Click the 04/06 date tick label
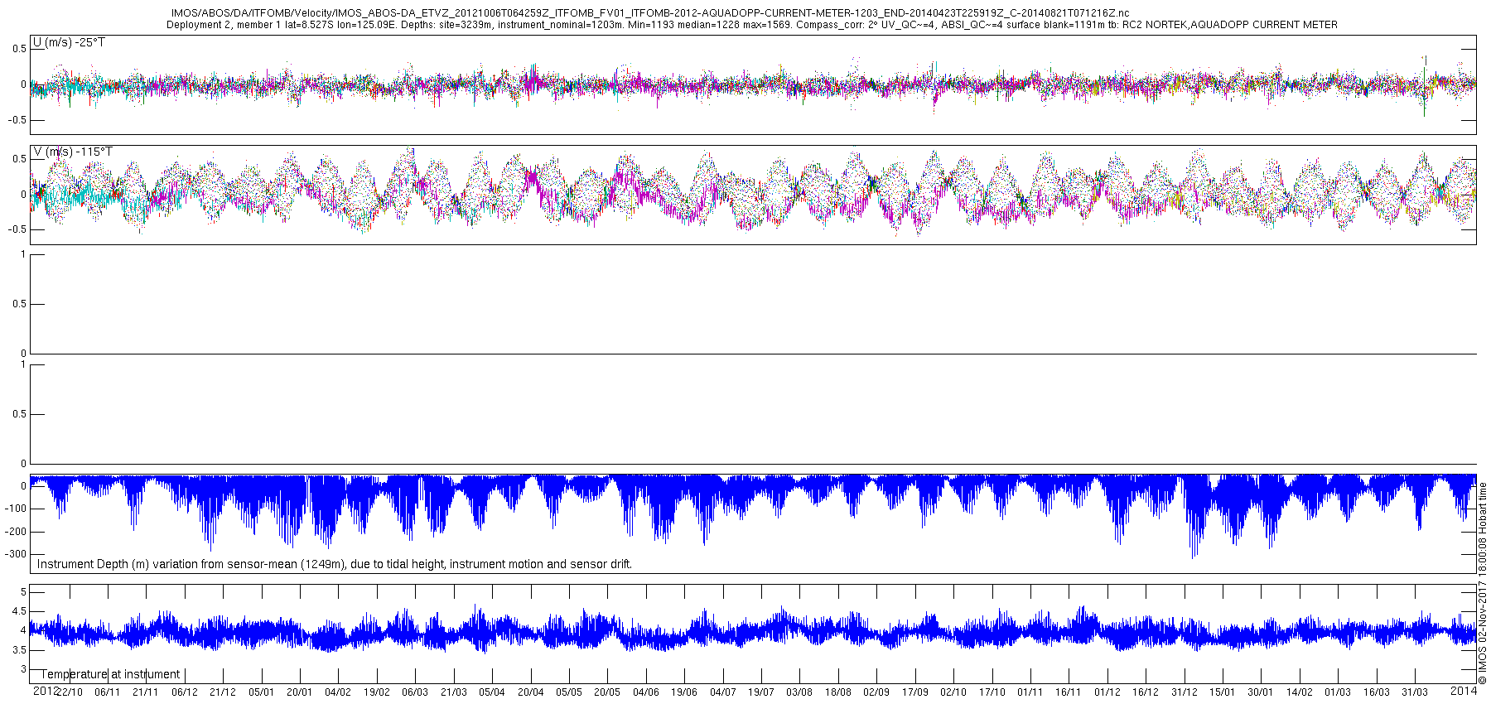Screen dimensions: 1491x704 (646, 692)
